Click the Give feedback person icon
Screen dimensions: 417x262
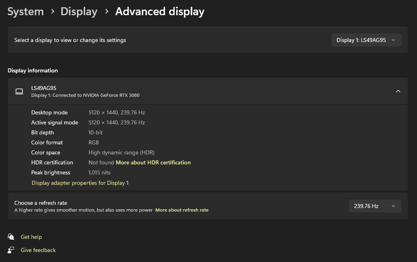click(x=11, y=250)
